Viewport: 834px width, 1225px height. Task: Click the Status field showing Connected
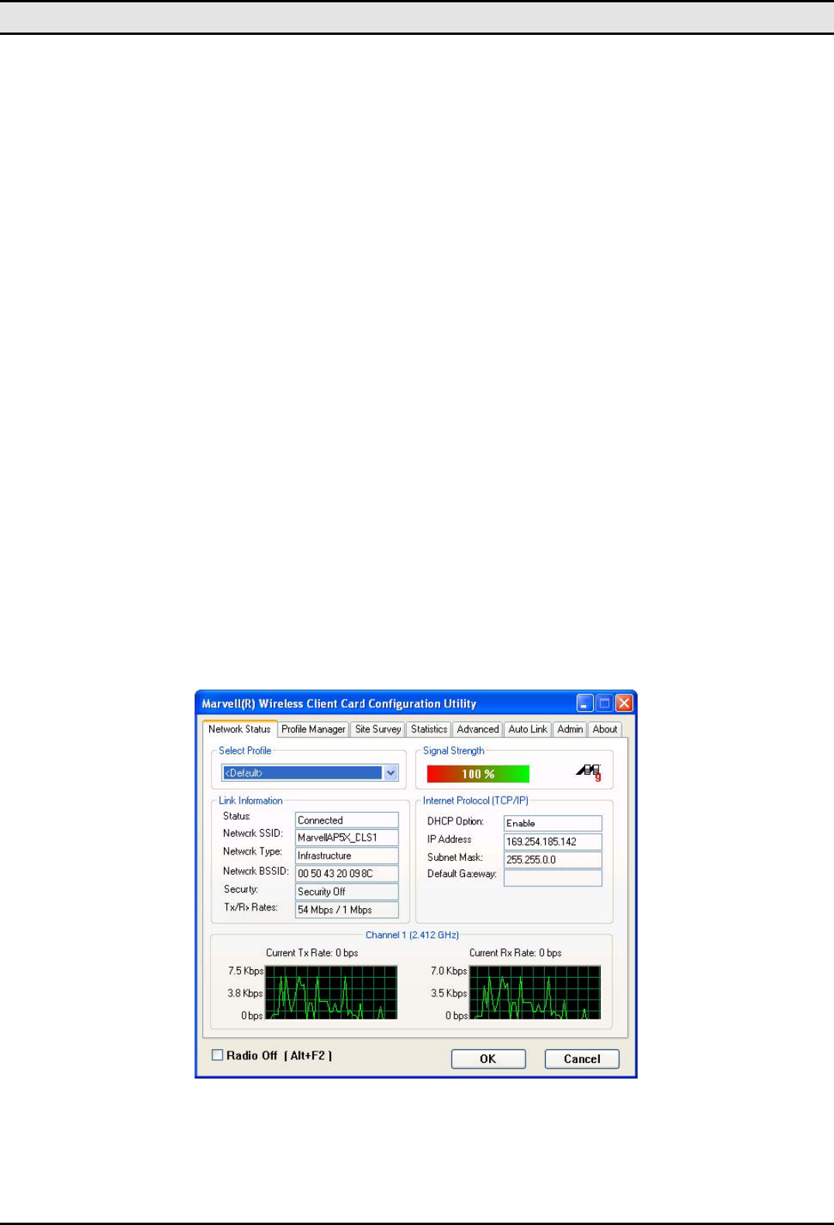[x=347, y=820]
